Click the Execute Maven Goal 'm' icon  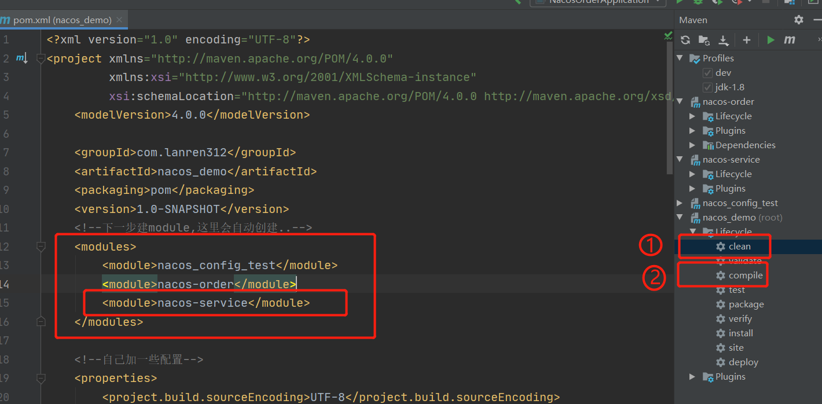790,40
